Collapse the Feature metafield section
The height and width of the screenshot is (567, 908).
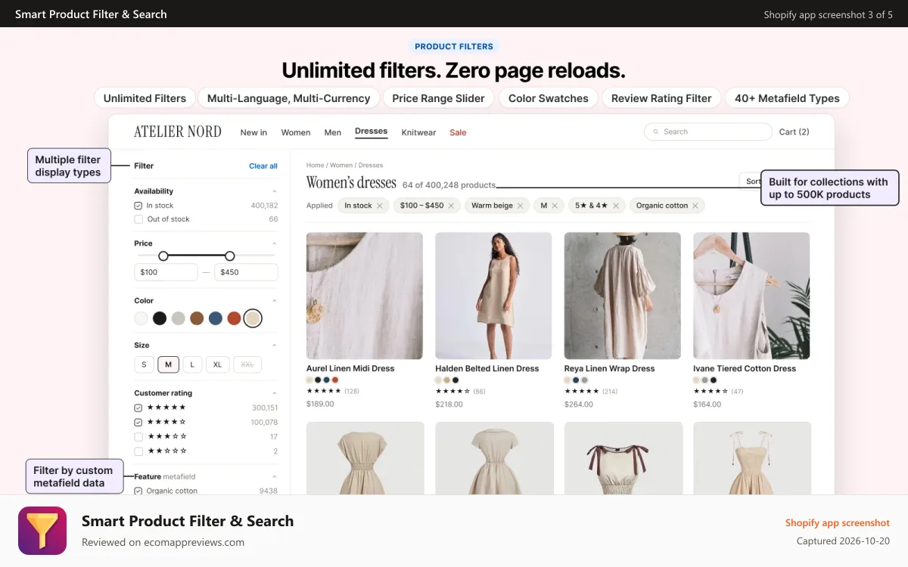274,477
